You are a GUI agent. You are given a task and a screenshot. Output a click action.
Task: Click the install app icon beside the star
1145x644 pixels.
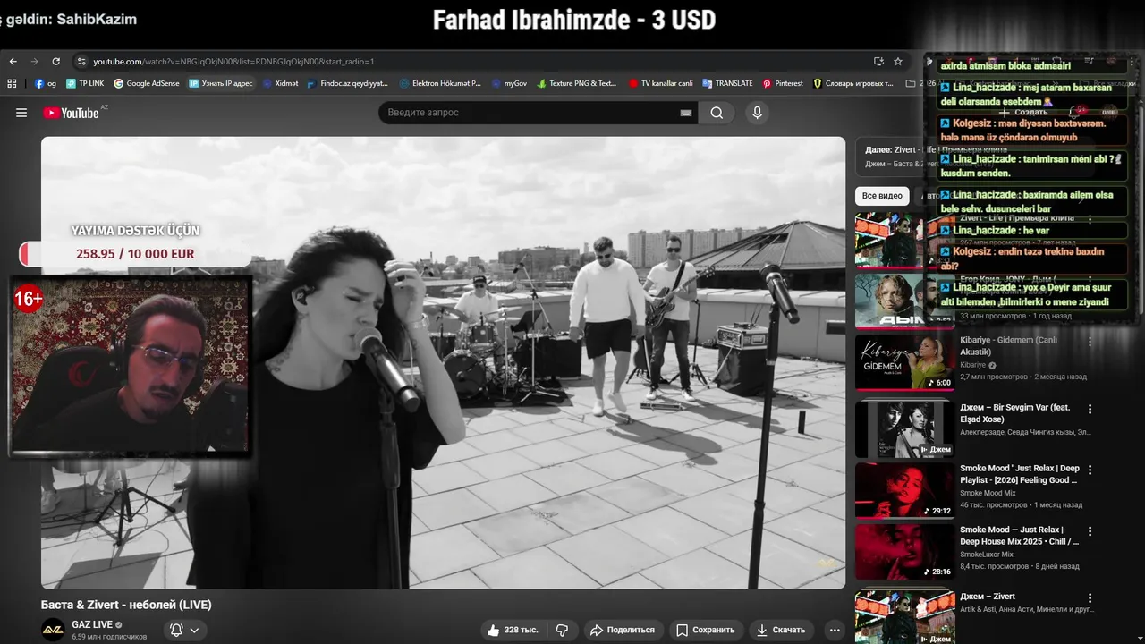point(878,62)
